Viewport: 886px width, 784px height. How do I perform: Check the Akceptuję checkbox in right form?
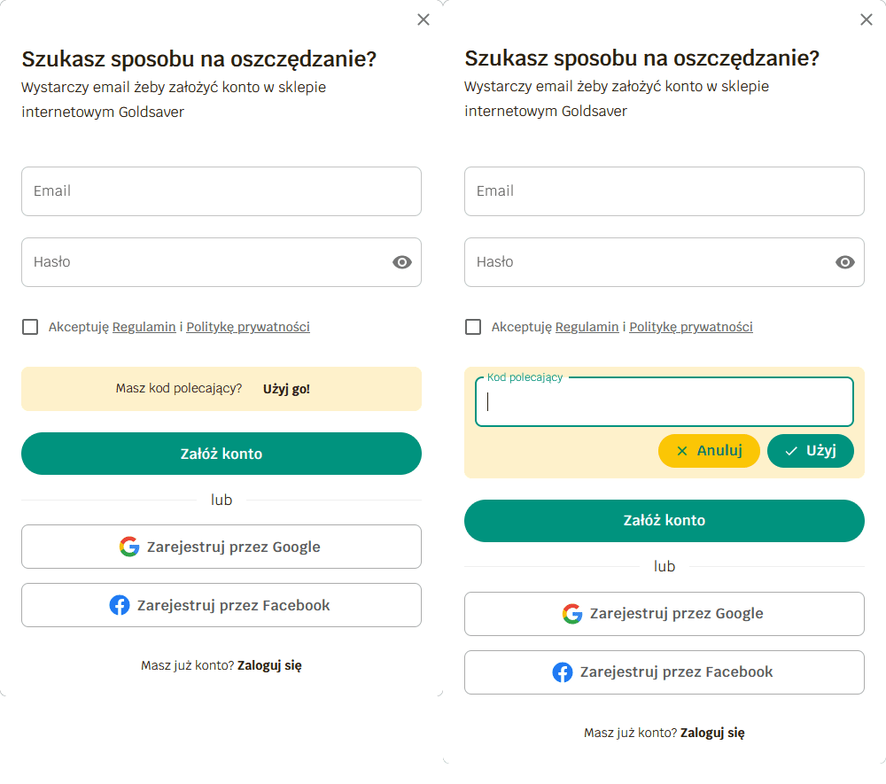[473, 327]
